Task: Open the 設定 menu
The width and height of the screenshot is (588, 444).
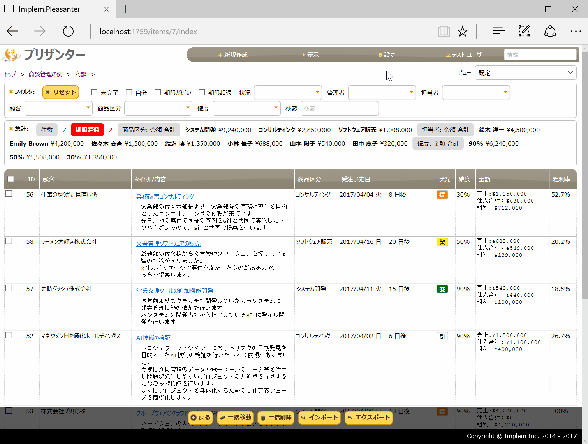Action: [x=387, y=55]
